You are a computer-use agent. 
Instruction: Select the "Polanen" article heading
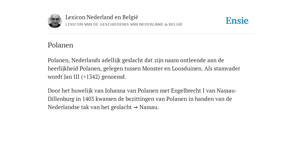(x=60, y=45)
